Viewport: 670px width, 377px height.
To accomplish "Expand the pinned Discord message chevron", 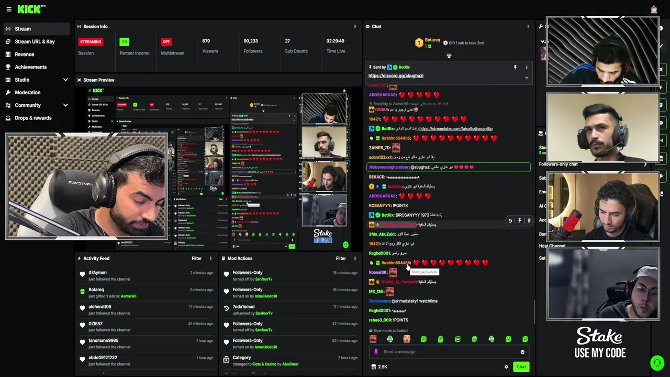I will pyautogui.click(x=527, y=77).
